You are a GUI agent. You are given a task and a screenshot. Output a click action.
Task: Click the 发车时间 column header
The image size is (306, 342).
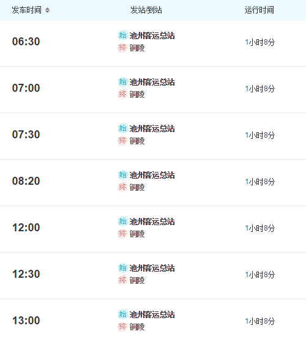click(26, 10)
